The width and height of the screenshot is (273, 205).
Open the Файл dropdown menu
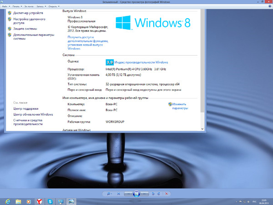5,7
